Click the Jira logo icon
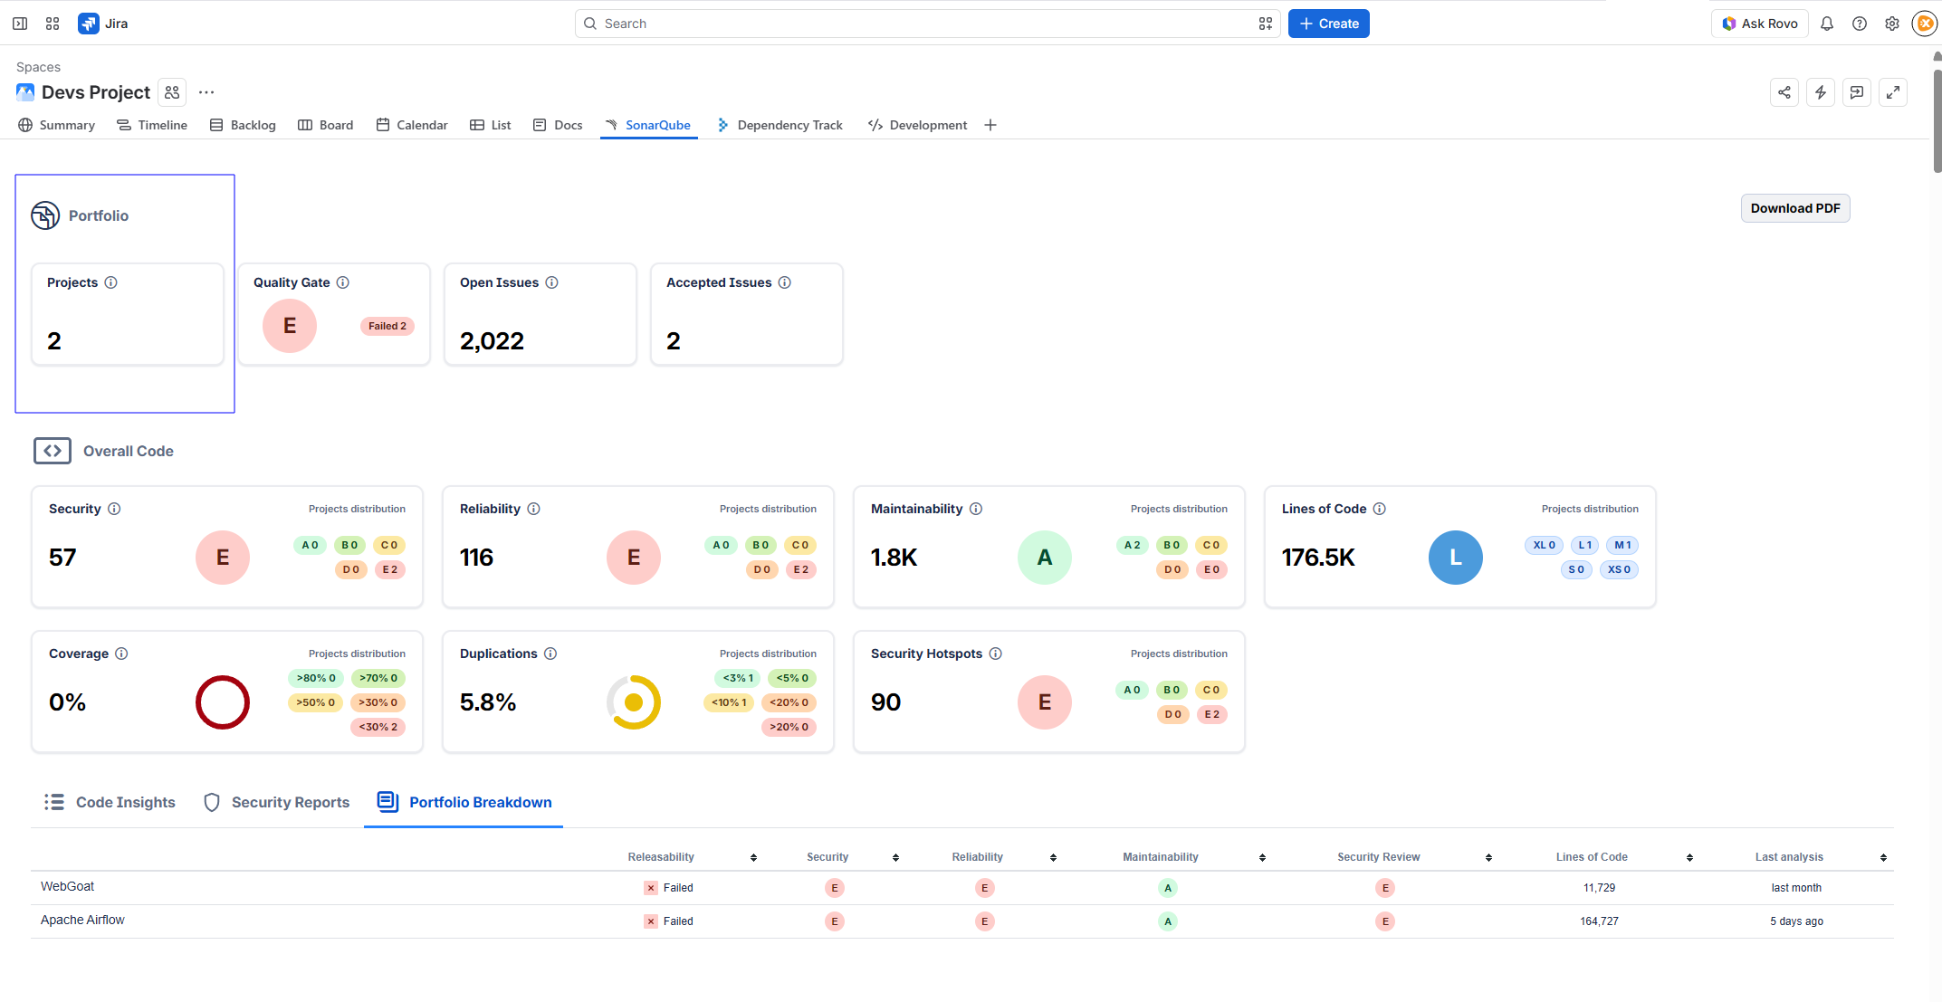The width and height of the screenshot is (1942, 1002). 88,24
